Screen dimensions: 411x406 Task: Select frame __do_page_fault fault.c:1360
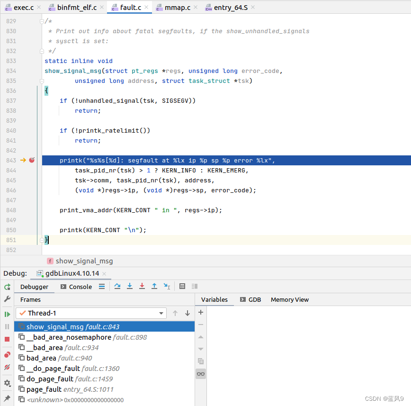coord(104,369)
